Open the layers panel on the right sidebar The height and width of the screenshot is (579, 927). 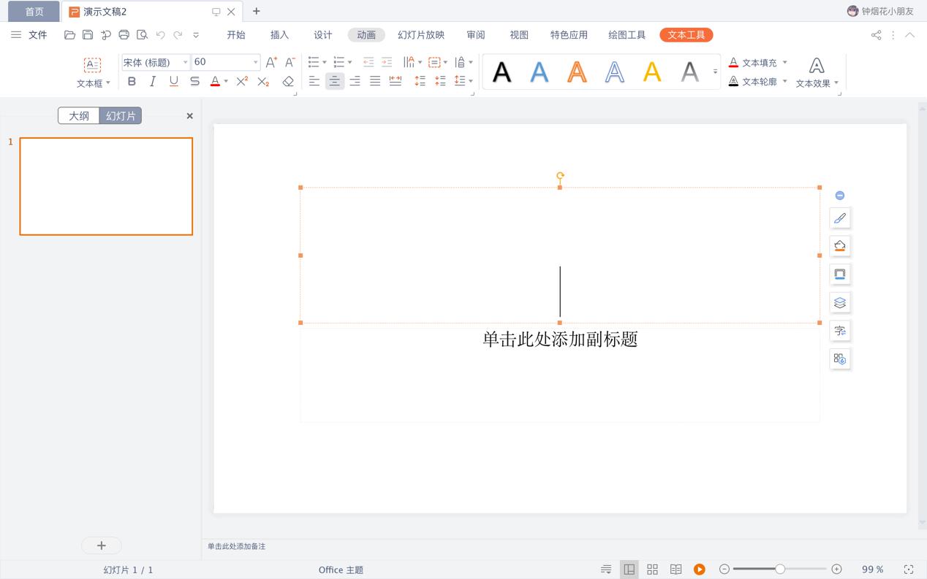pos(839,302)
